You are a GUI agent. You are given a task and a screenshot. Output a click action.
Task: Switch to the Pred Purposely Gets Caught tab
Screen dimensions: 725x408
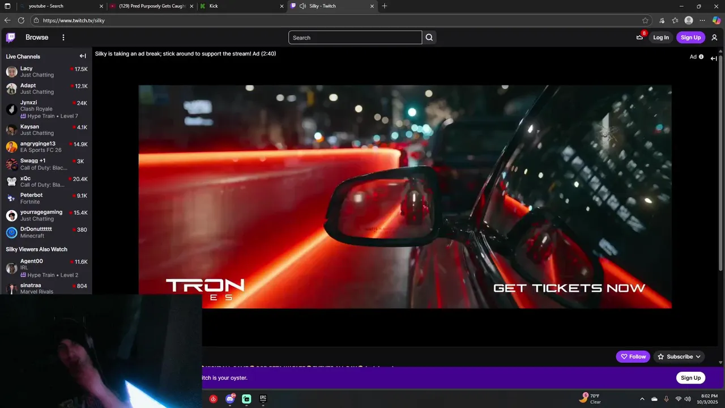152,6
